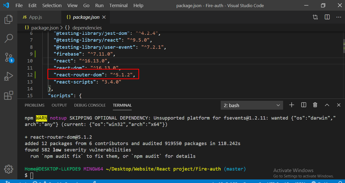The width and height of the screenshot is (345, 183).
Task: Split the editor to the right
Action: 327,17
